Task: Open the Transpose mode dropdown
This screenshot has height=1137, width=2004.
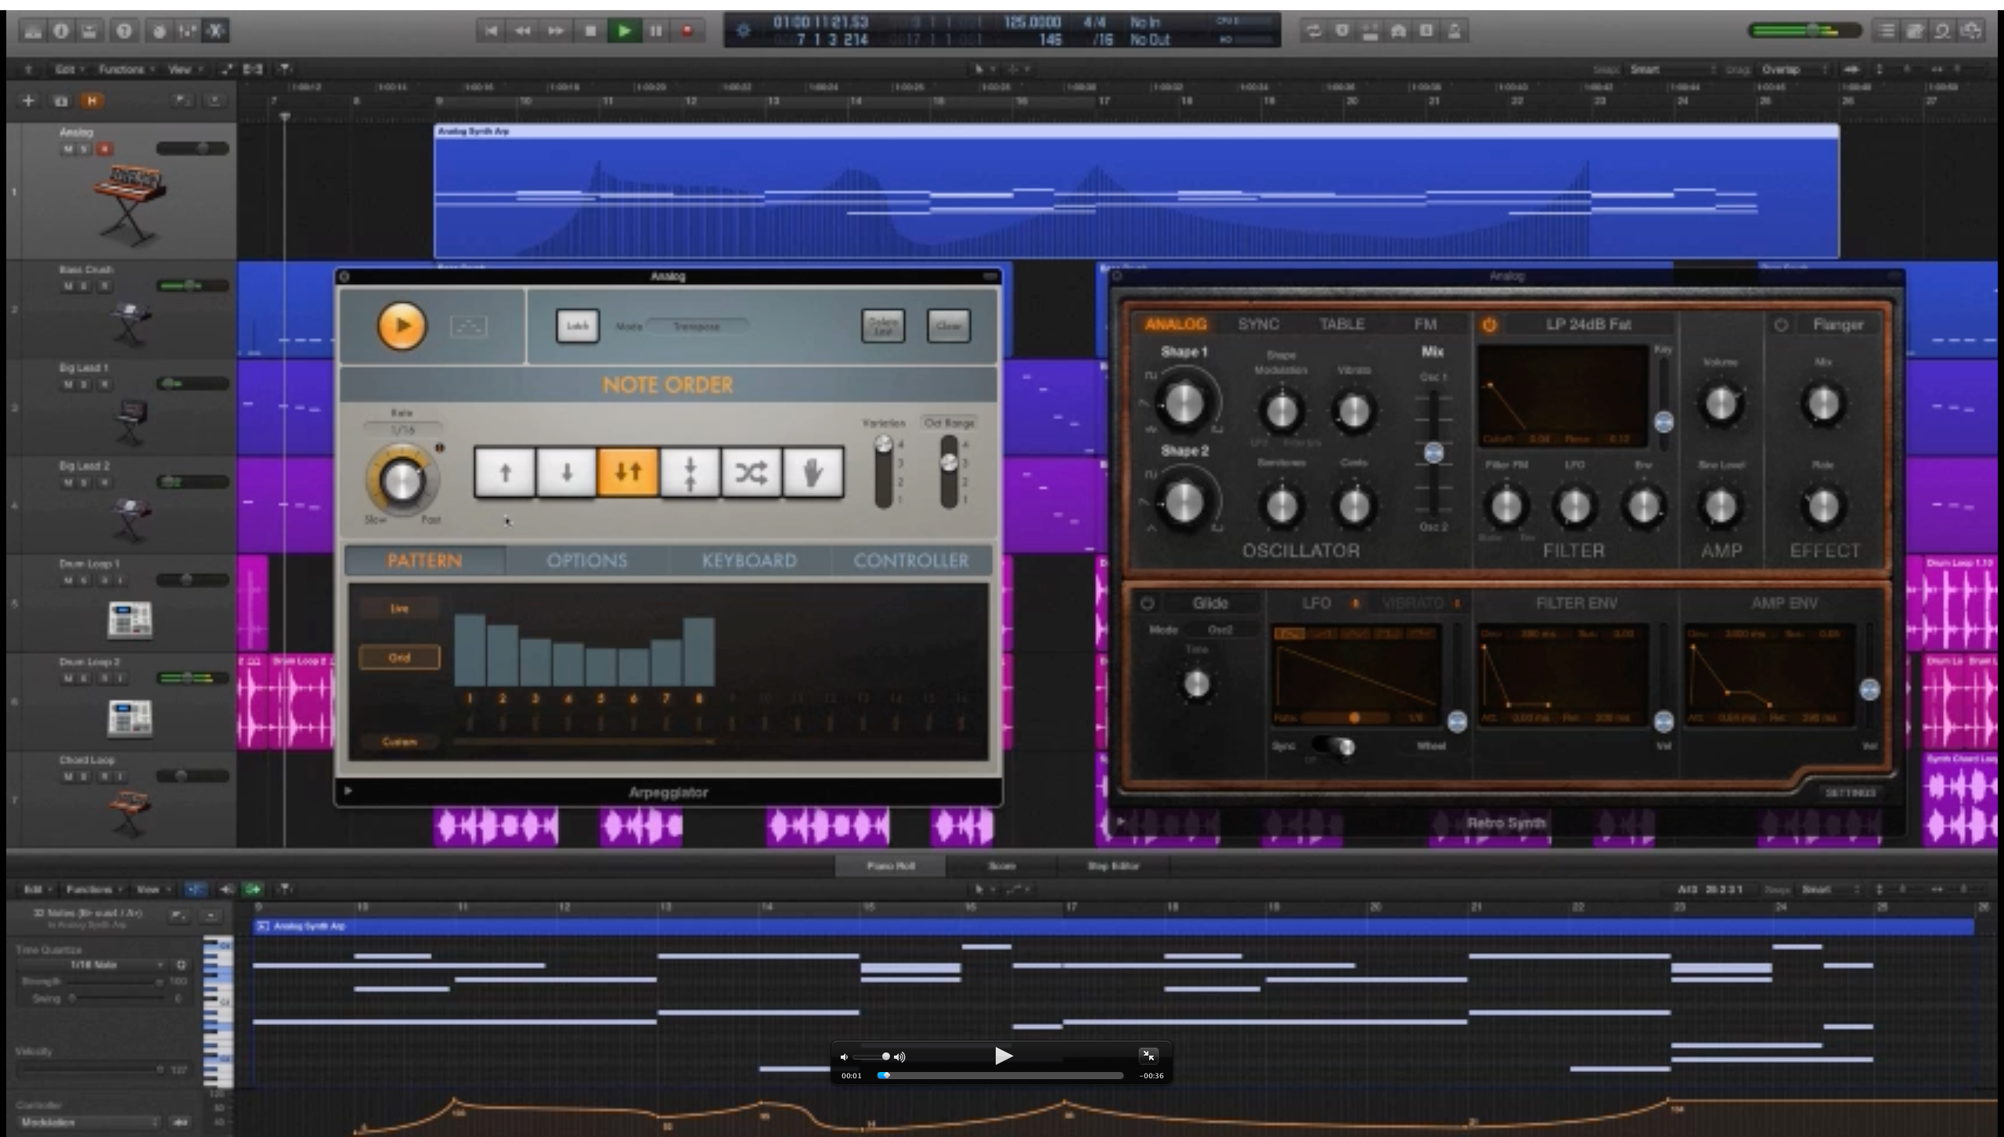Action: pos(697,326)
